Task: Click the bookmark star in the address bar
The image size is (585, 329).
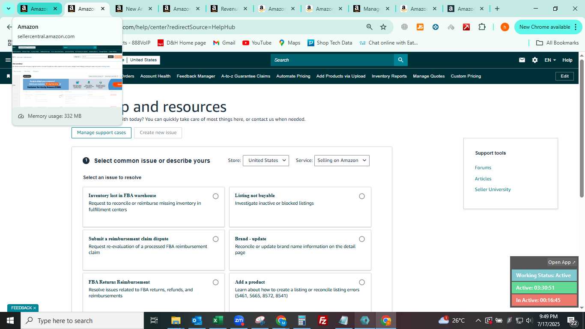Action: click(x=383, y=27)
